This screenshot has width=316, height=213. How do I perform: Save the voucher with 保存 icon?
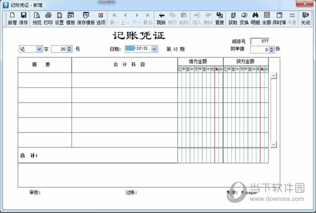pyautogui.click(x=24, y=18)
